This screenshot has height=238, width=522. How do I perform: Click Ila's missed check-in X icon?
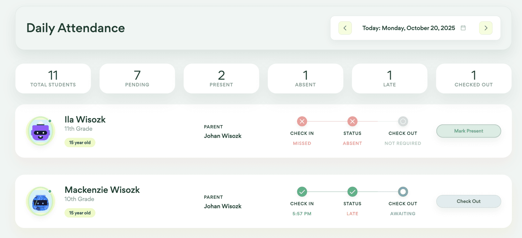coord(302,121)
